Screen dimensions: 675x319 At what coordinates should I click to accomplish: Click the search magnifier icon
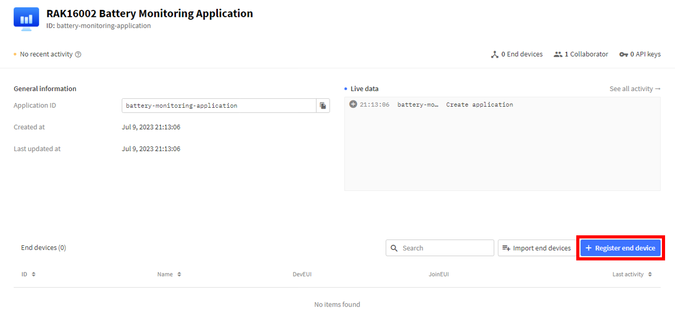pyautogui.click(x=394, y=248)
